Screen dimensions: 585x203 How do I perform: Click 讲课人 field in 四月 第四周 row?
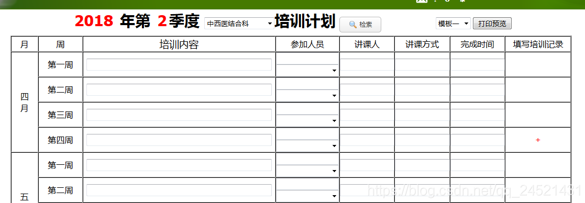coord(367,140)
